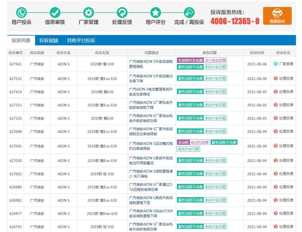The width and height of the screenshot is (302, 232).
Task: Click the 处理反馈 status icon for 627048
Action: (276, 131)
